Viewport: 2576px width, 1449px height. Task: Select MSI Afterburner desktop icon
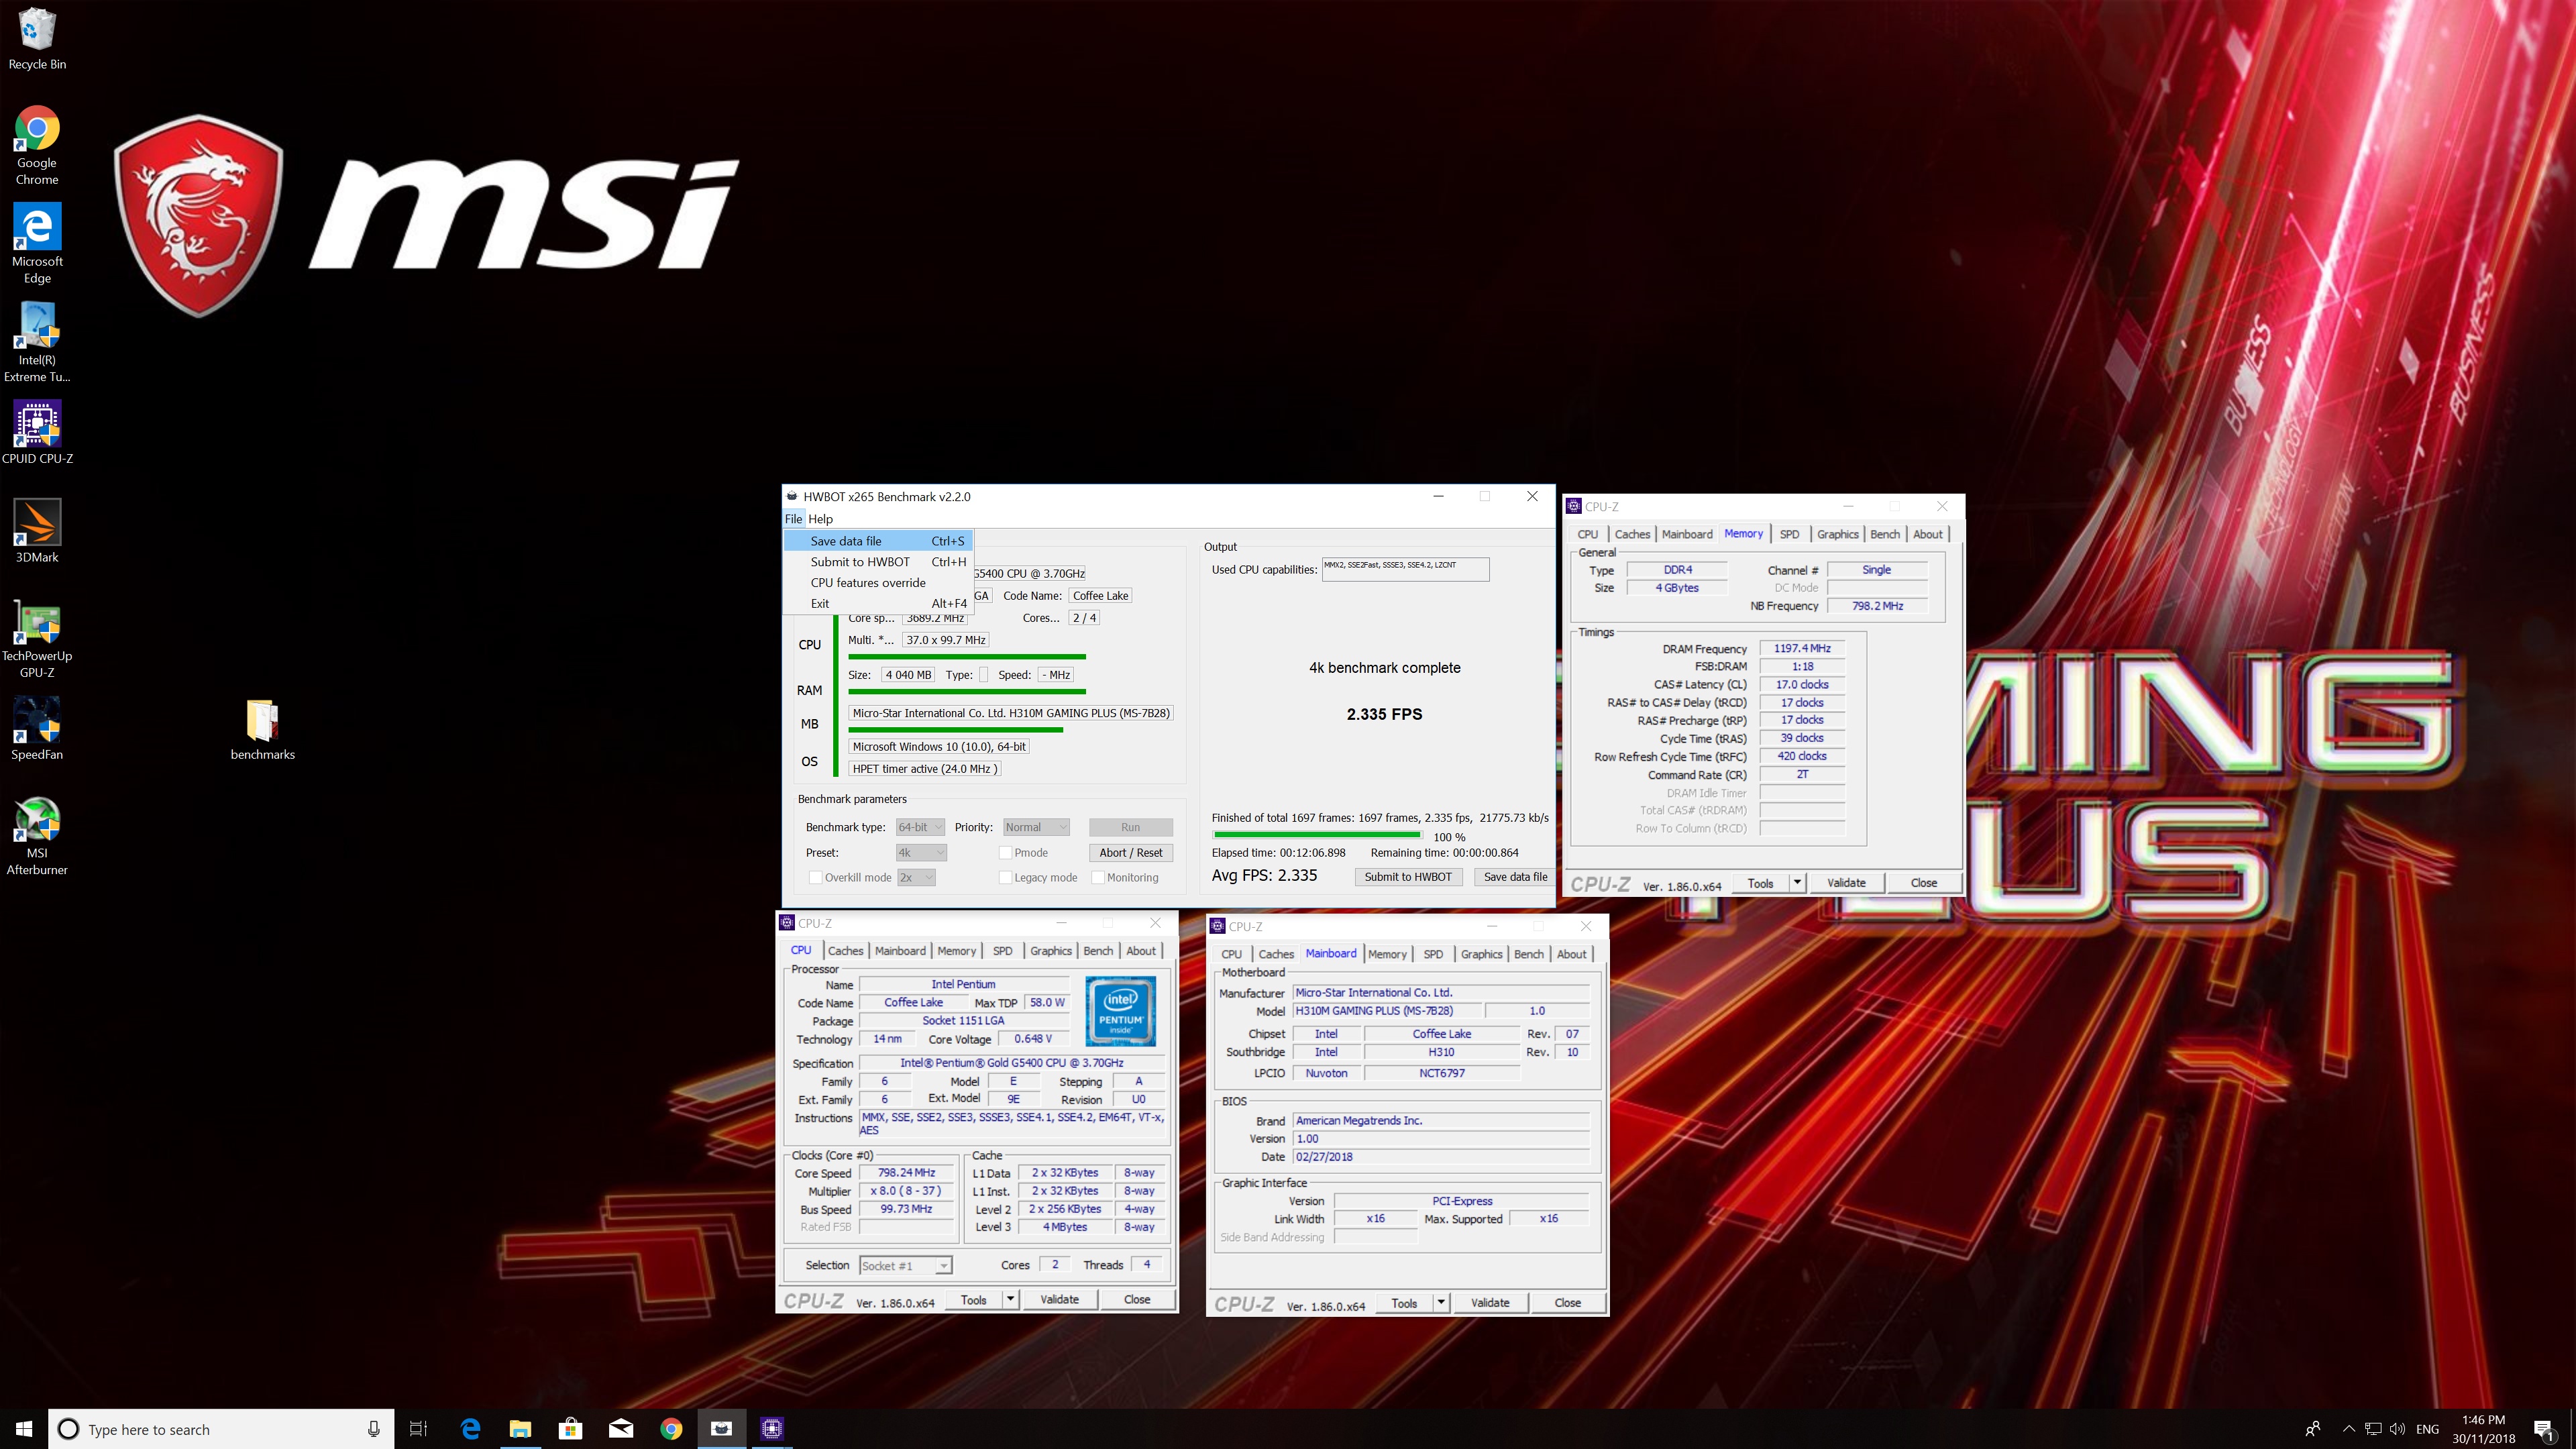point(37,836)
